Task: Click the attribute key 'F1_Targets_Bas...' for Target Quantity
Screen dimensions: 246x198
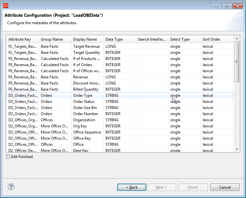Action: click(23, 53)
